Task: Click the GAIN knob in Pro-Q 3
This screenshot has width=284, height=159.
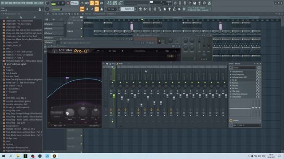Action: 83,111
